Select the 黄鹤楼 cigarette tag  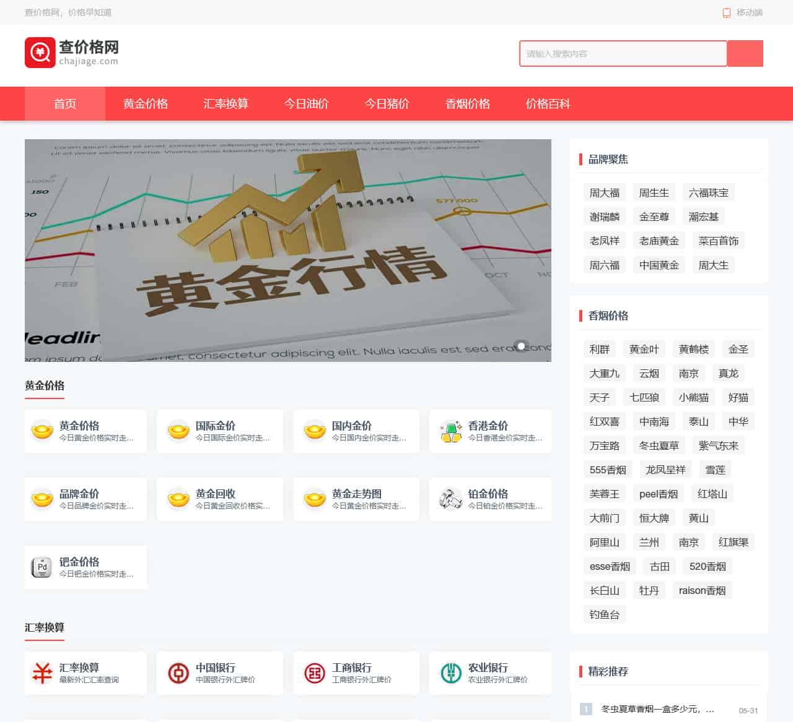(694, 349)
